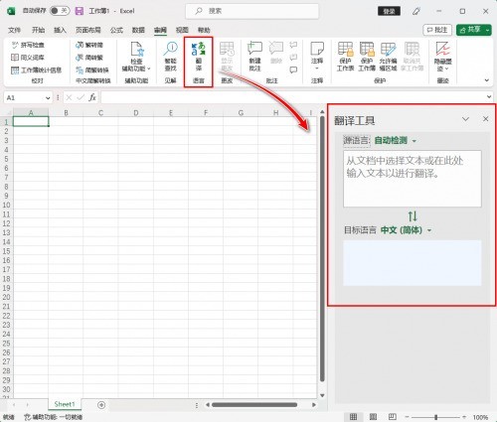Show 工作簿统计信息 workbook statistics
This screenshot has width=497, height=422.
point(37,70)
